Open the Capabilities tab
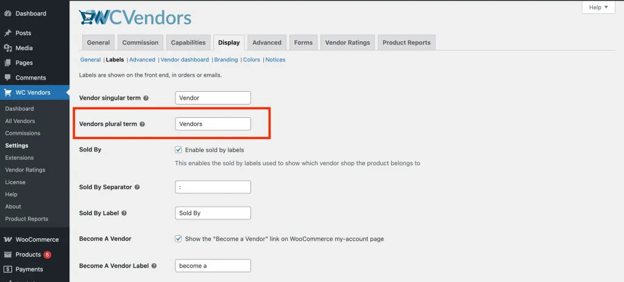 [x=188, y=43]
